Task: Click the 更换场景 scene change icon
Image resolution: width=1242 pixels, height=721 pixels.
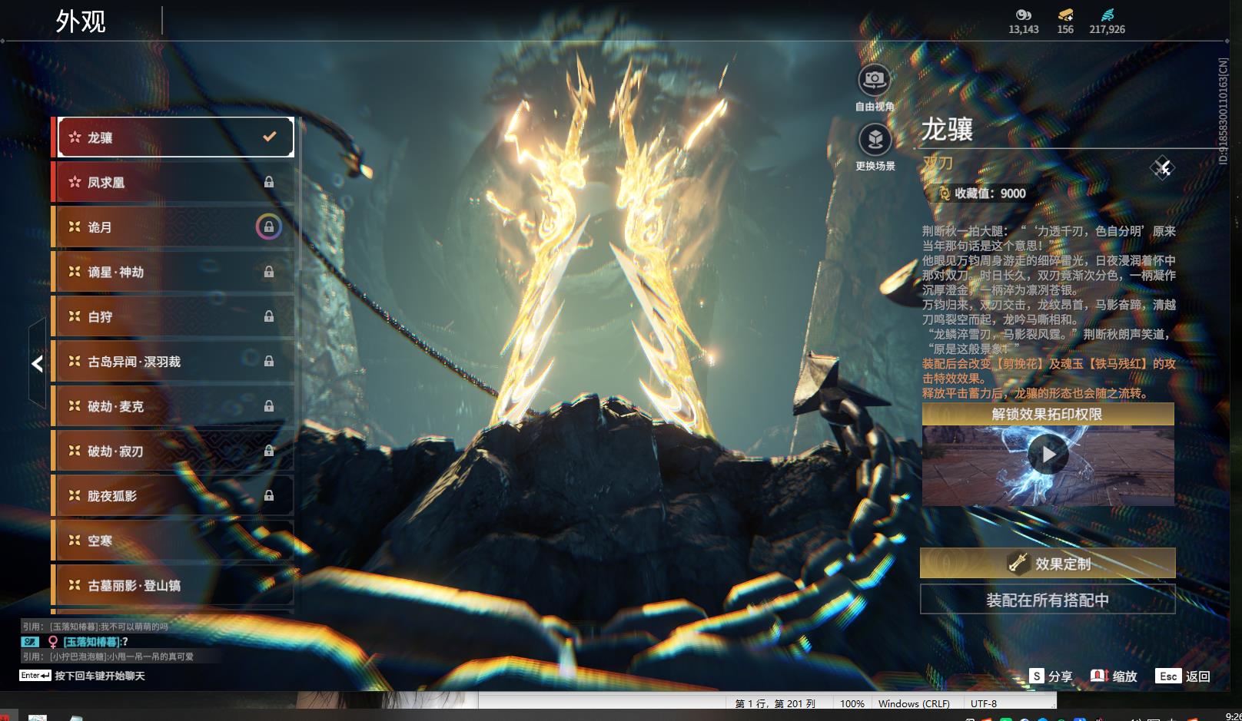Action: pos(875,140)
